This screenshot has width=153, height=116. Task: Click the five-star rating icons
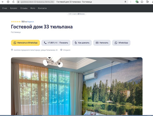(x=16, y=22)
